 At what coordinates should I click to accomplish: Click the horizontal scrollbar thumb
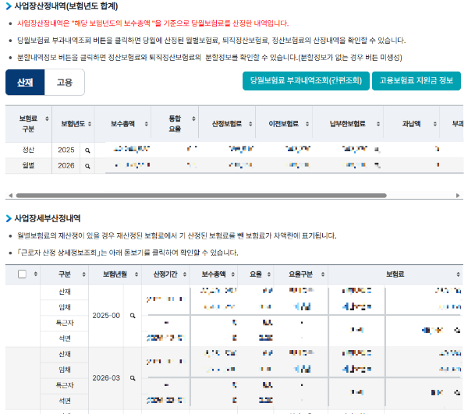(x=201, y=196)
